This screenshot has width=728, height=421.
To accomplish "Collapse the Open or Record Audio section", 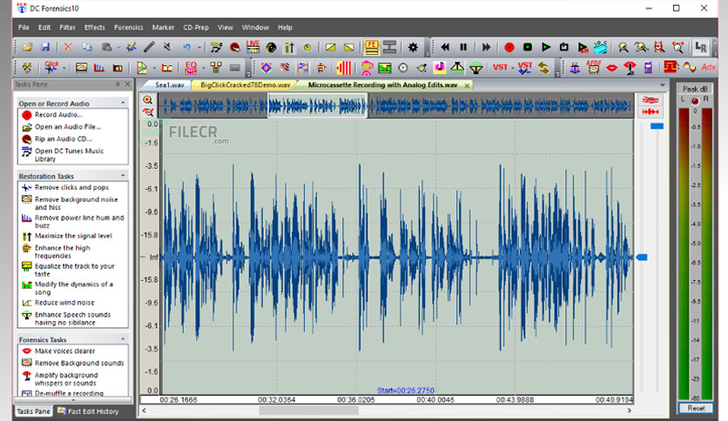I will coord(123,103).
